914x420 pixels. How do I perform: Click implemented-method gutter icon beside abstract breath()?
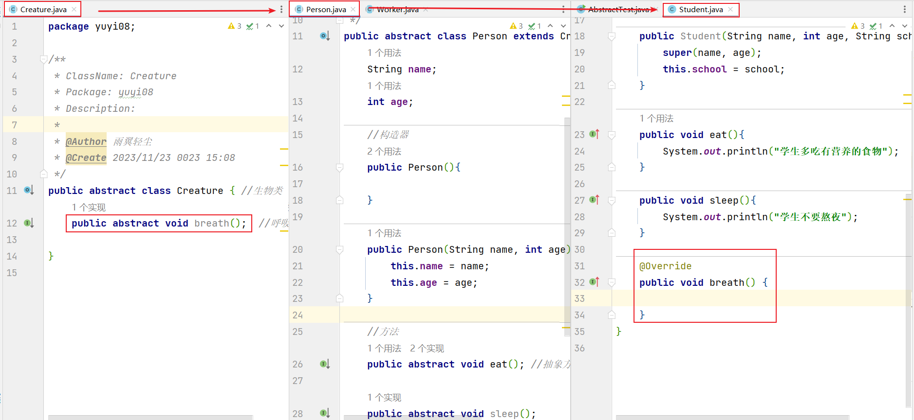click(x=29, y=223)
